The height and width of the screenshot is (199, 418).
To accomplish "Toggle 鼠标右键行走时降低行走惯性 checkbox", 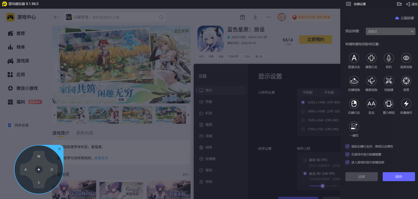I will tap(347, 146).
